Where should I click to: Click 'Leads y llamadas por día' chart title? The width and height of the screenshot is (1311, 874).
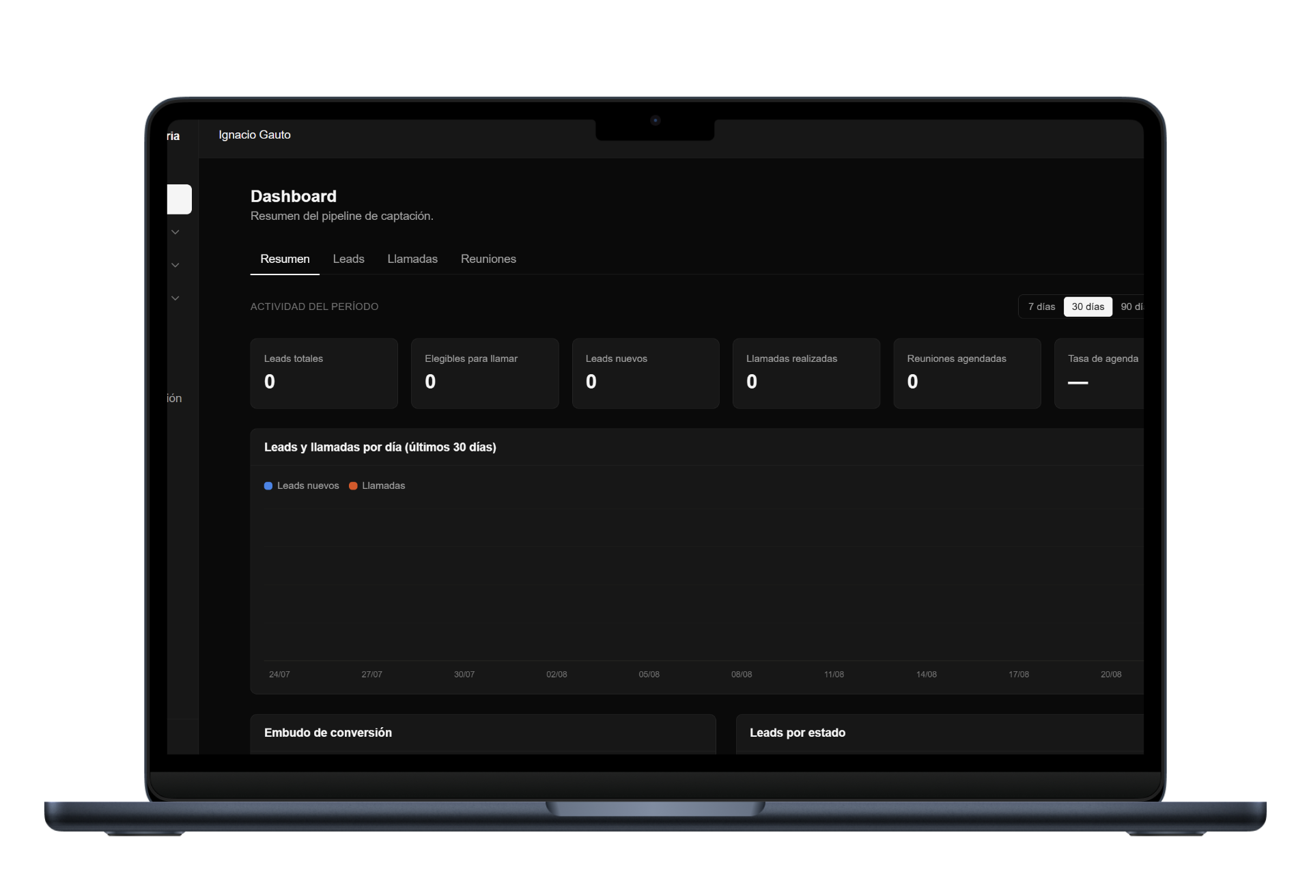tap(380, 447)
